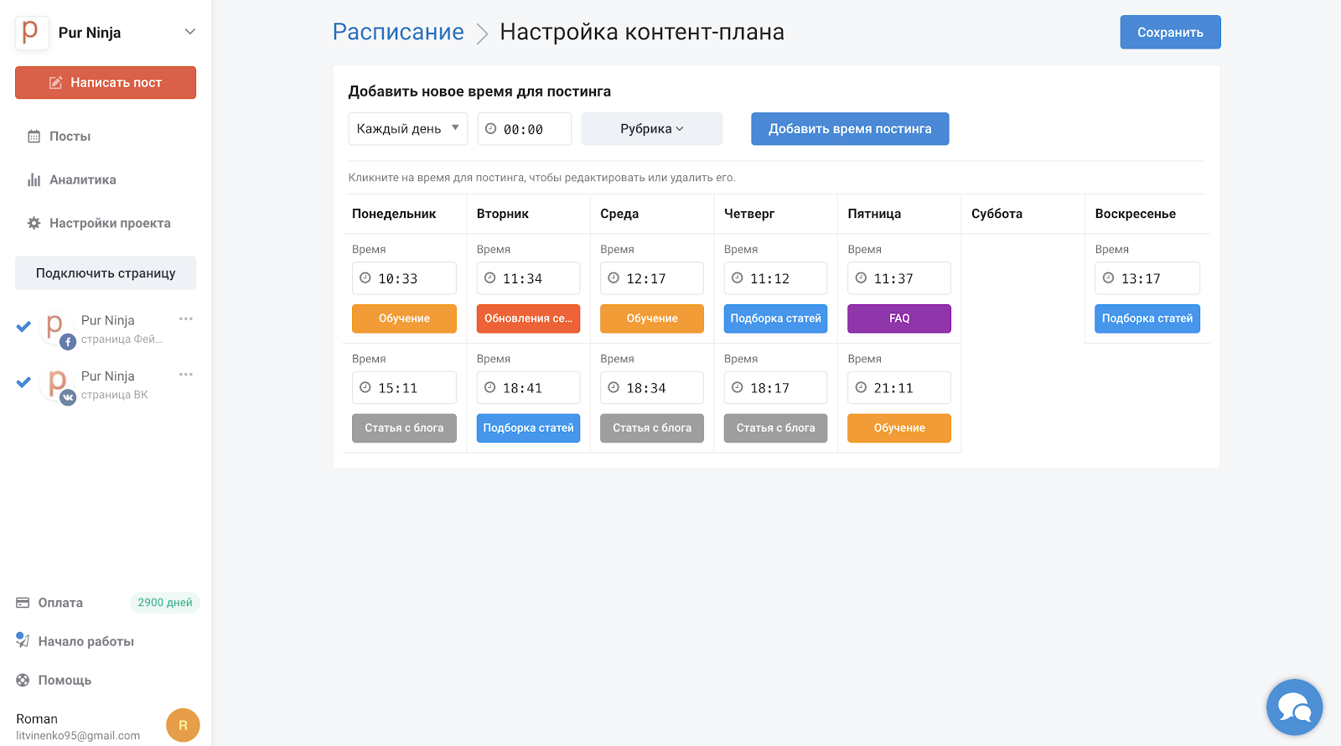Click the Обновления се... red label
1341x746 pixels.
point(528,319)
